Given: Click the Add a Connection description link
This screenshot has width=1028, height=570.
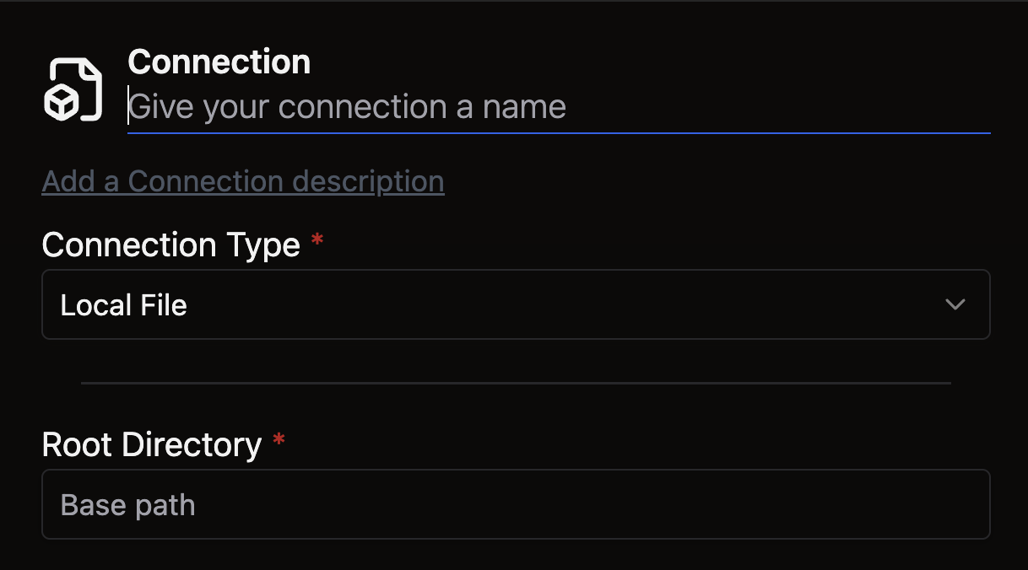Looking at the screenshot, I should click(x=243, y=181).
